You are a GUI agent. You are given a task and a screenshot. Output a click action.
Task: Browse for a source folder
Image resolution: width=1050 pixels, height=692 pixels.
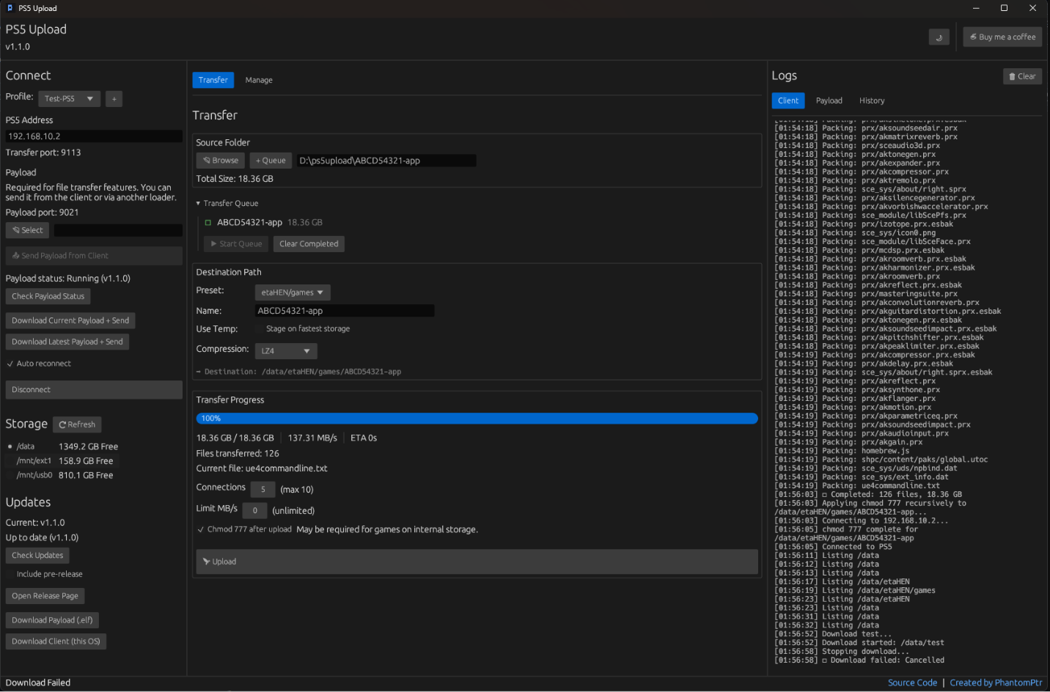221,161
